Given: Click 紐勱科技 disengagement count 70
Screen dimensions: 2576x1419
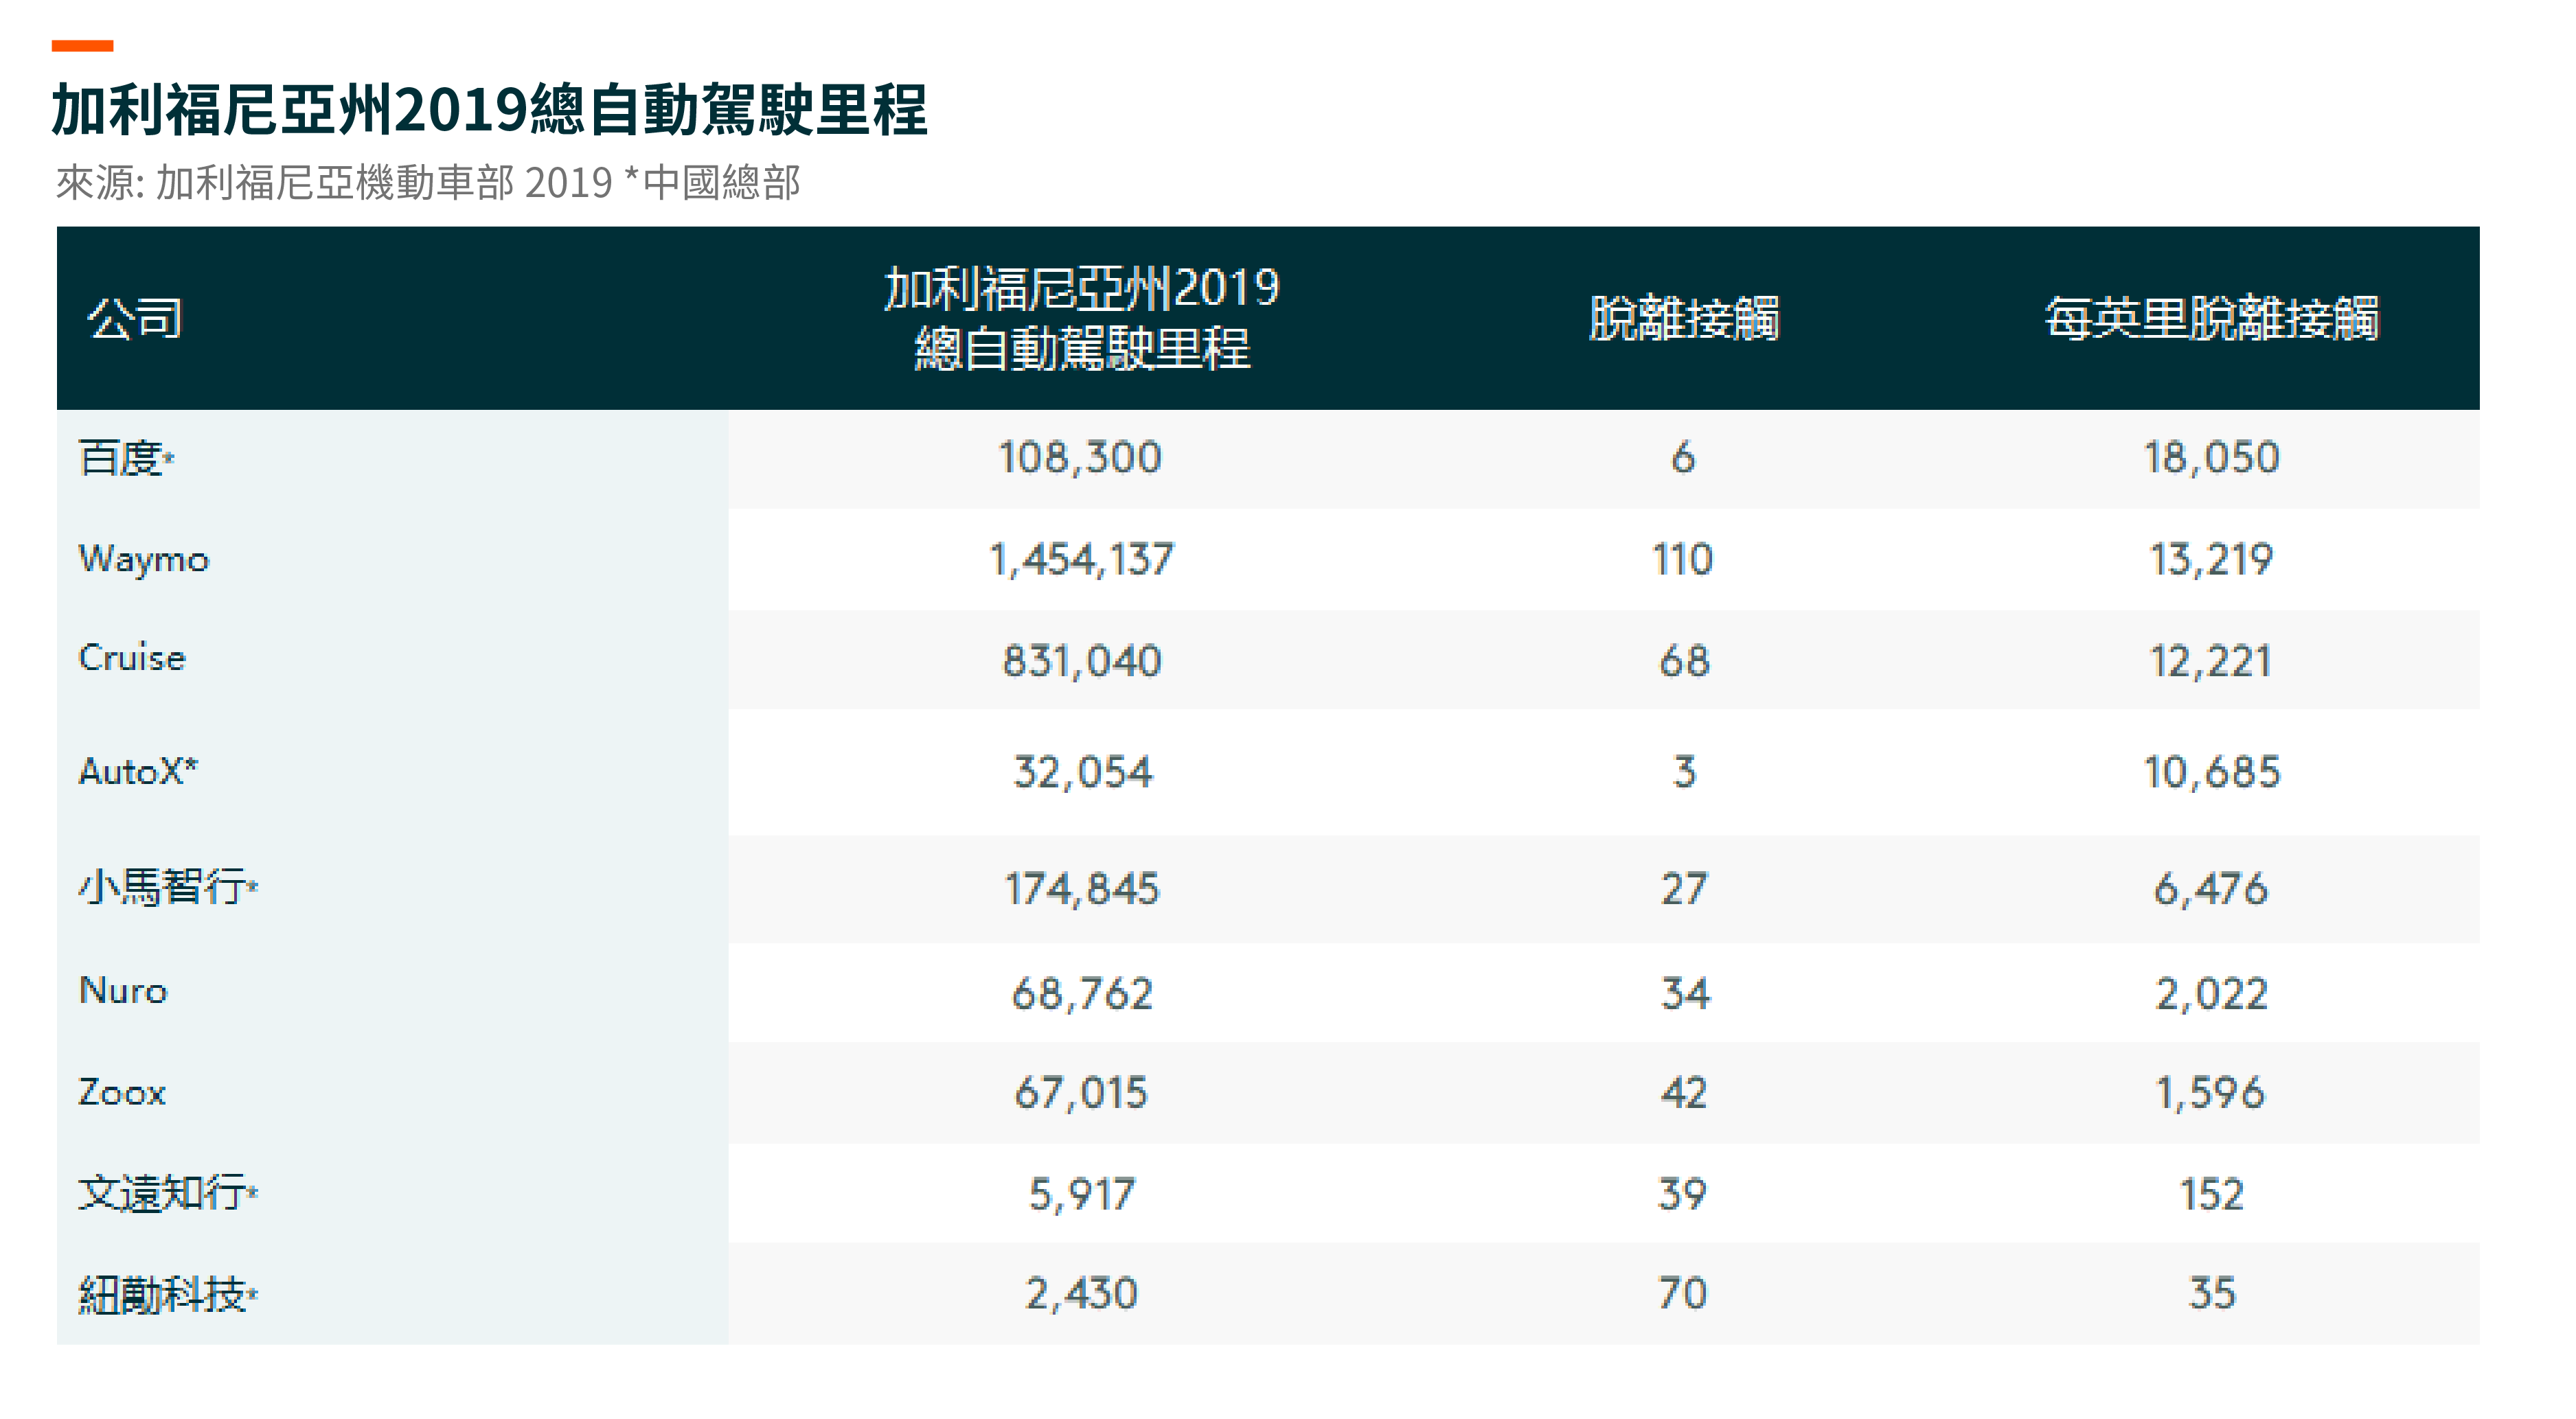Looking at the screenshot, I should (x=1683, y=1294).
